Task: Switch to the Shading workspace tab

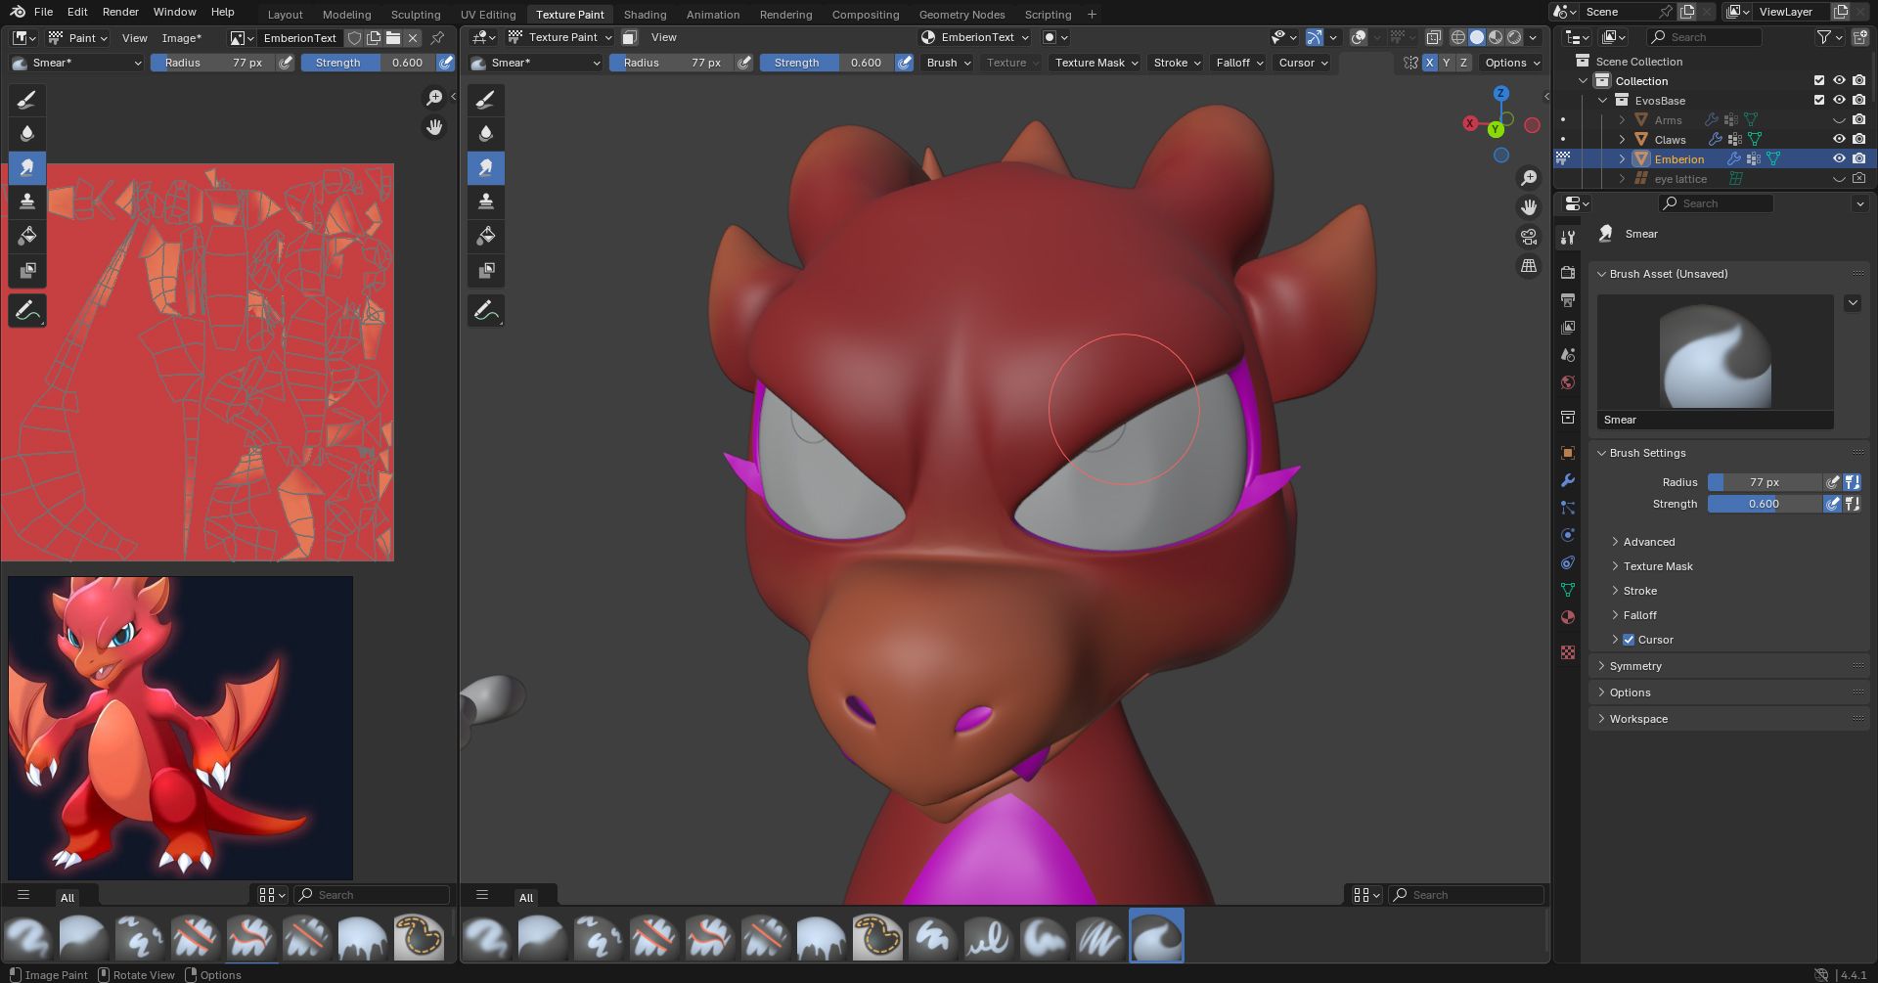Action: point(645,15)
